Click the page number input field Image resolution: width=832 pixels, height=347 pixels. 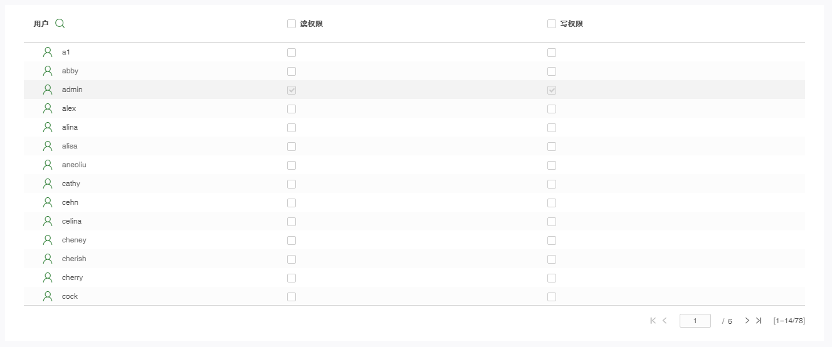695,321
